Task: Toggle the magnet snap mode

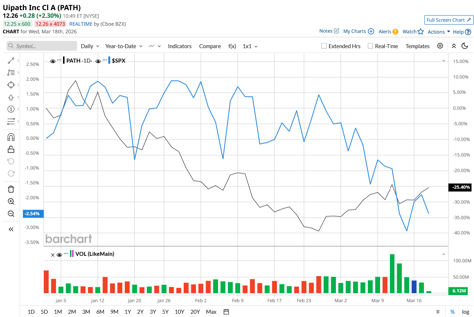Action: (11, 137)
